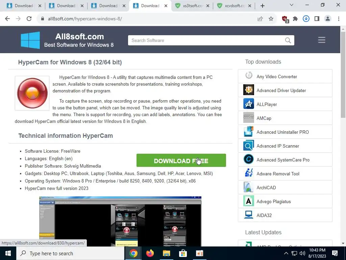Open the Windows Start menu
The image size is (346, 260).
8,253
